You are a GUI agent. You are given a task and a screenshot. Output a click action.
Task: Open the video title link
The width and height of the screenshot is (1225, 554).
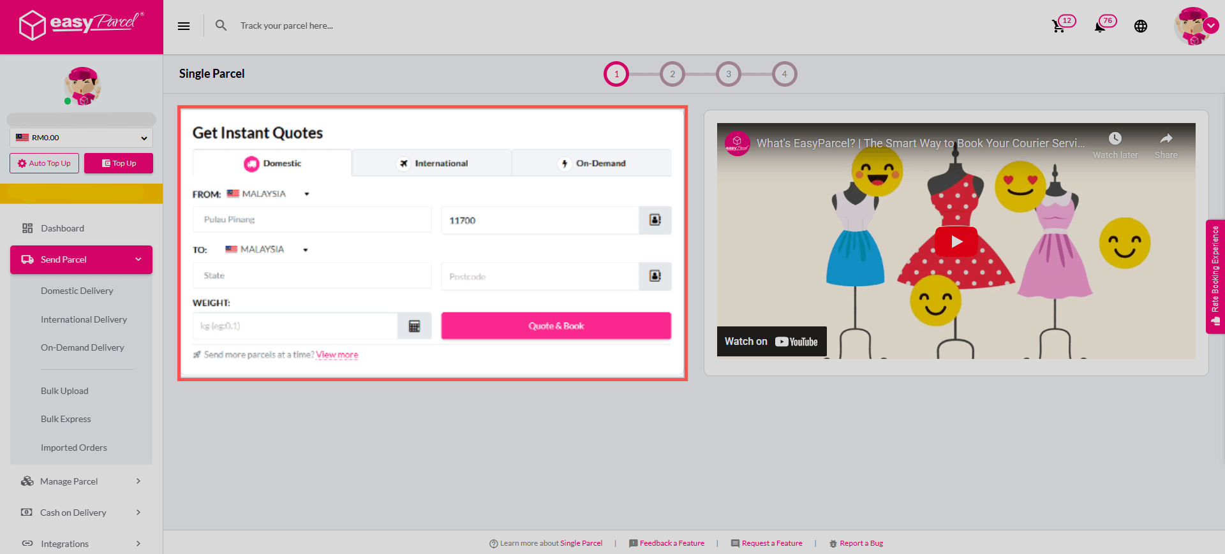(921, 143)
